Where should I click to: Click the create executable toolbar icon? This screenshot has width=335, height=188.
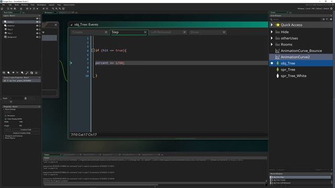(21, 8)
